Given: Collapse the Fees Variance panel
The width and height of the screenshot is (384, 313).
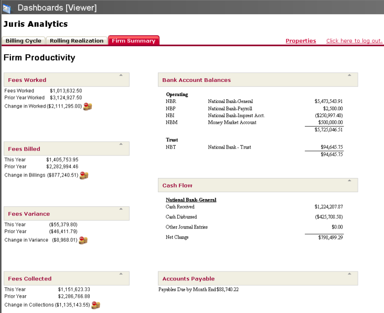Looking at the screenshot, I should point(121,209).
